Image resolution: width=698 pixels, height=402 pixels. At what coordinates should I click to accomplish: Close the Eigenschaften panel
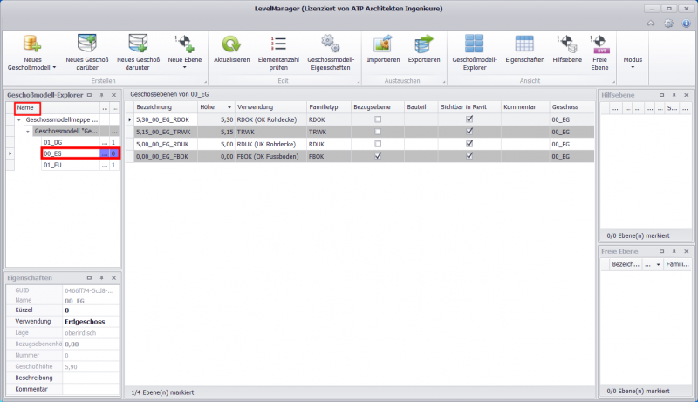[113, 278]
